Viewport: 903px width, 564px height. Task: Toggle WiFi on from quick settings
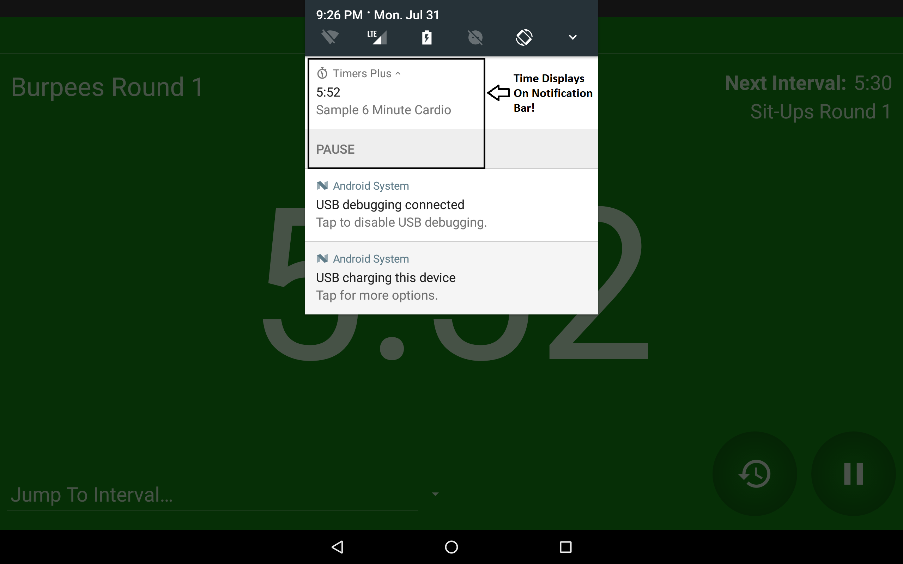click(329, 37)
